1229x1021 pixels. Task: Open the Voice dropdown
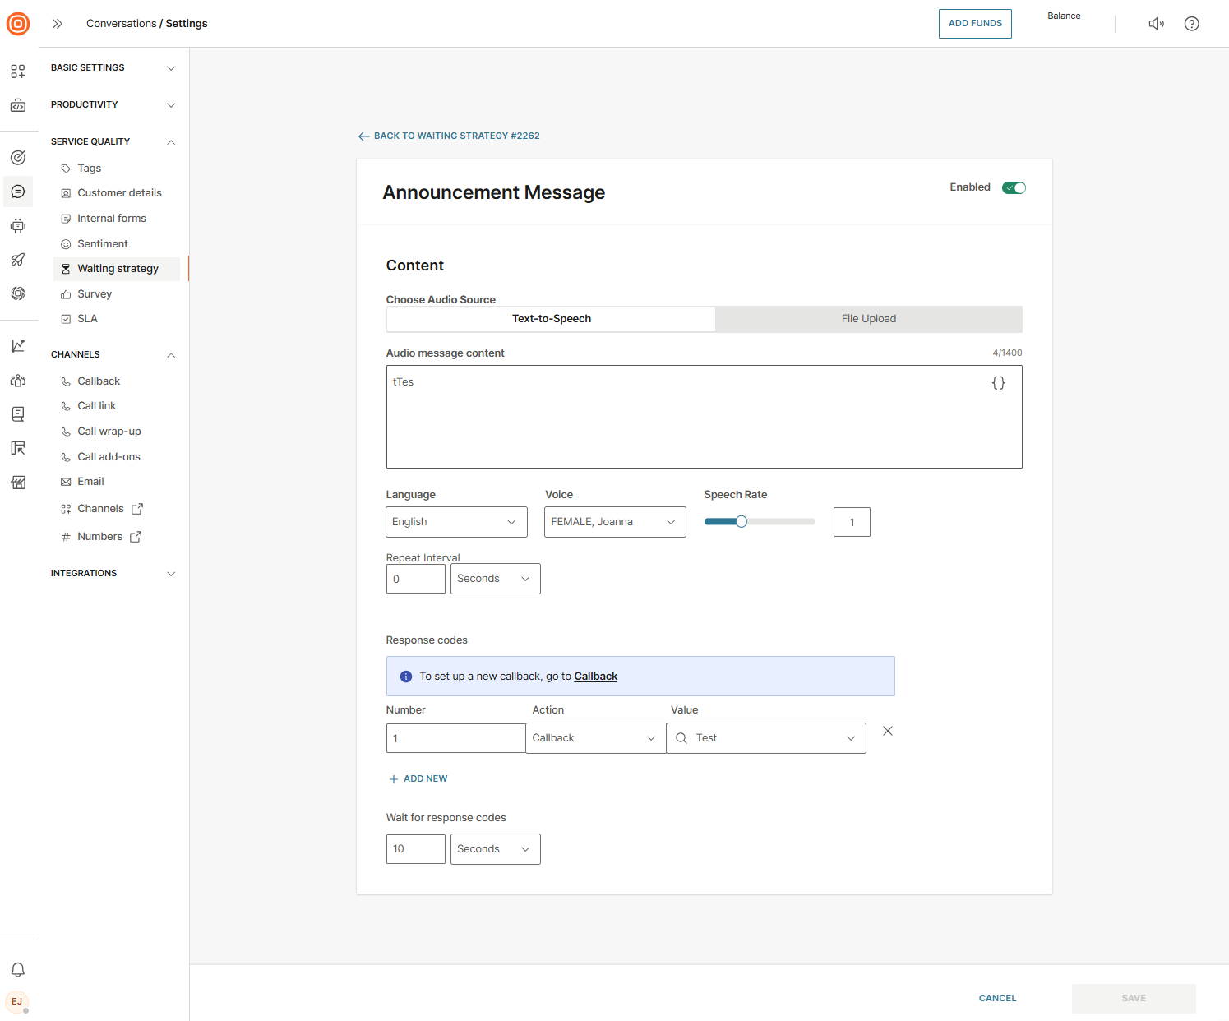coord(615,522)
